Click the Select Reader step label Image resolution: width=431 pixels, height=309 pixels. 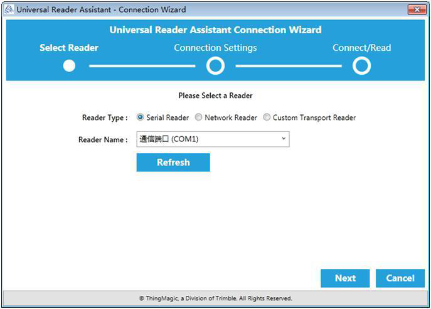click(x=69, y=48)
